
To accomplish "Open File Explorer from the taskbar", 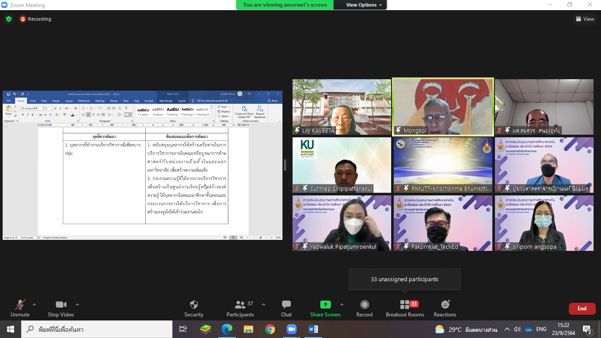I will point(249,329).
